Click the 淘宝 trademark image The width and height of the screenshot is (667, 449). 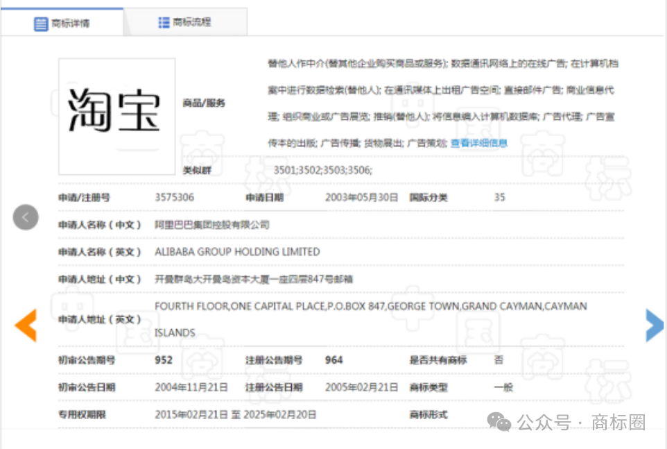pyautogui.click(x=117, y=116)
